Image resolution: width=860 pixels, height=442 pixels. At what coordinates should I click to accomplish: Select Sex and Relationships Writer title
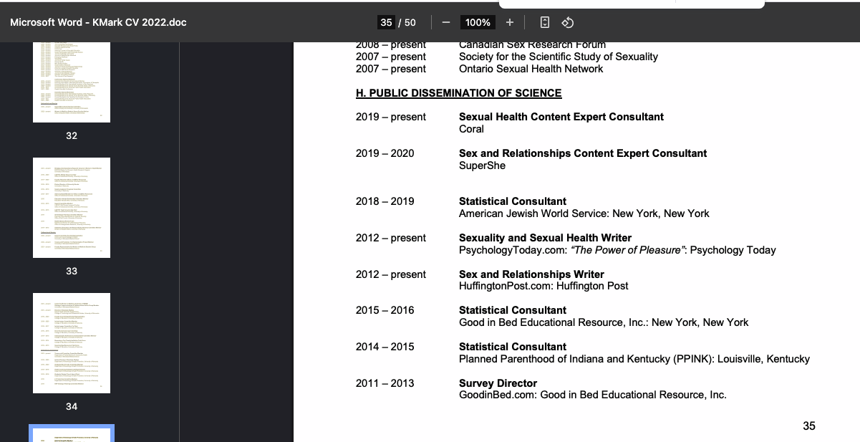(x=531, y=274)
